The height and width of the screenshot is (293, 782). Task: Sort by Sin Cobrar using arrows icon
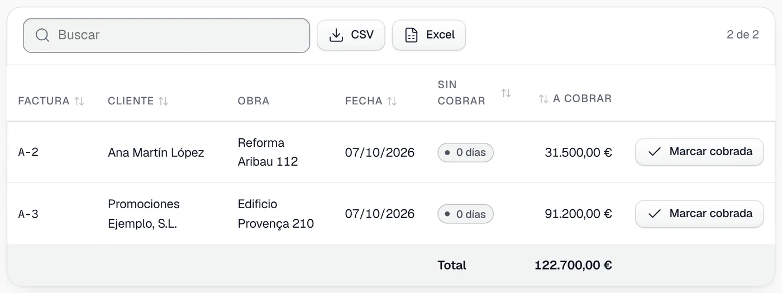[x=506, y=93]
